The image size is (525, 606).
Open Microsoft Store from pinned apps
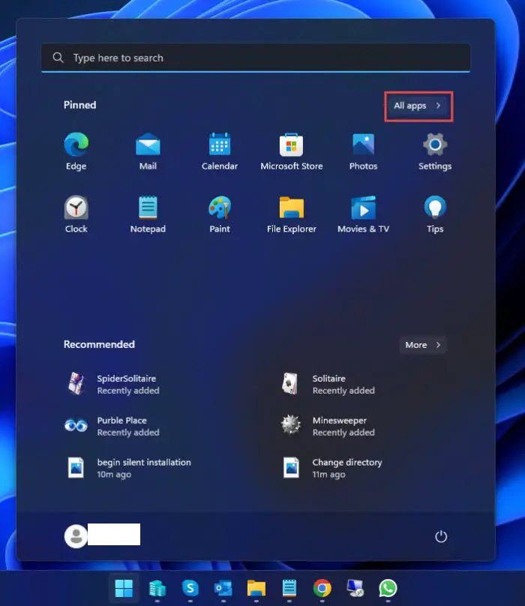292,151
